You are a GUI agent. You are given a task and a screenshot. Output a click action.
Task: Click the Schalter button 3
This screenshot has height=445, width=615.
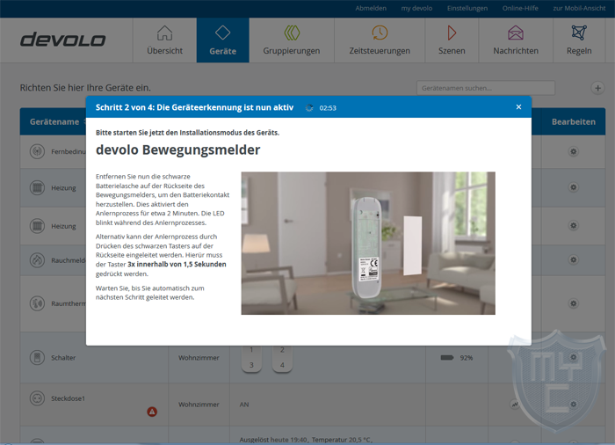tap(251, 365)
